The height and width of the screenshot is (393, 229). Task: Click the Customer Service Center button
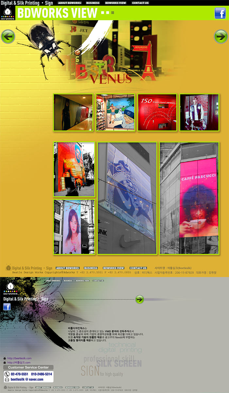click(28, 367)
